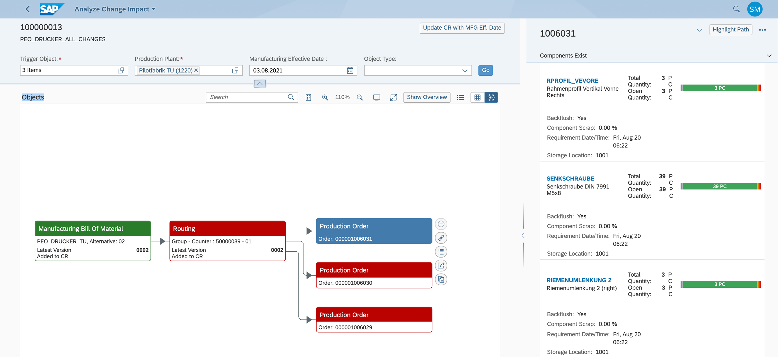
Task: Enter full screen mode for graph
Action: tap(393, 97)
